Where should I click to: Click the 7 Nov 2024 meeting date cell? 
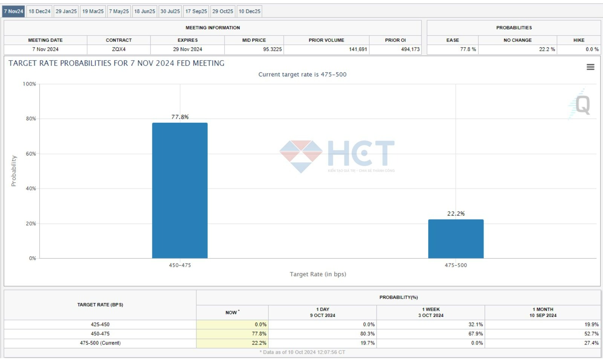45,49
